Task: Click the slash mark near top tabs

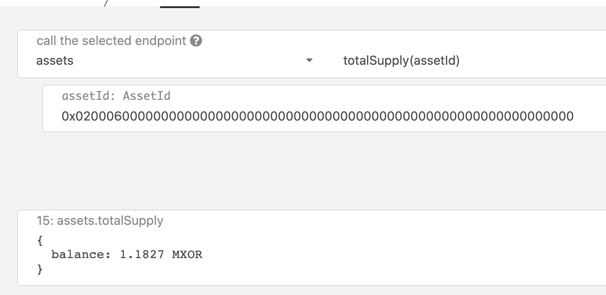Action: 106,3
